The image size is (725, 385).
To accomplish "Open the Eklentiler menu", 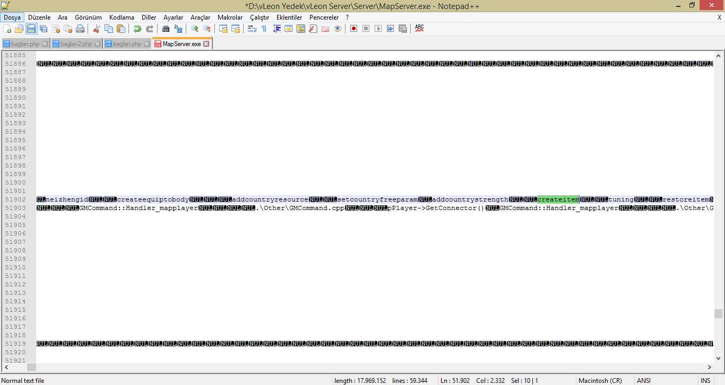I will 289,17.
